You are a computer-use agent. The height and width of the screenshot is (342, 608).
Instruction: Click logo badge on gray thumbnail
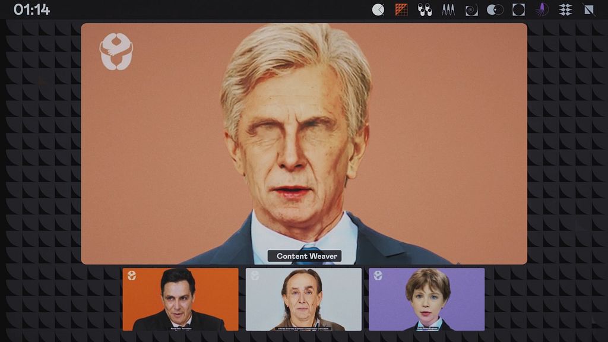tap(255, 275)
